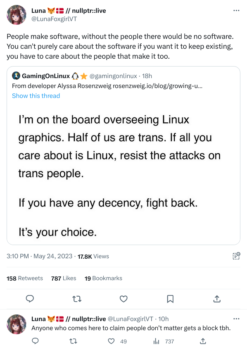Viewport: 247px width, 350px height.
Task: View 19 Bookmarks count
Action: pos(103,278)
